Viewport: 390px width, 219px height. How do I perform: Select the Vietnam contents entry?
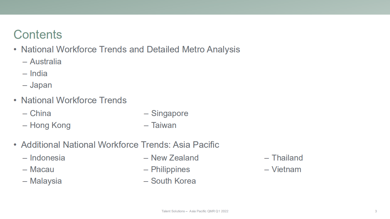coord(286,169)
